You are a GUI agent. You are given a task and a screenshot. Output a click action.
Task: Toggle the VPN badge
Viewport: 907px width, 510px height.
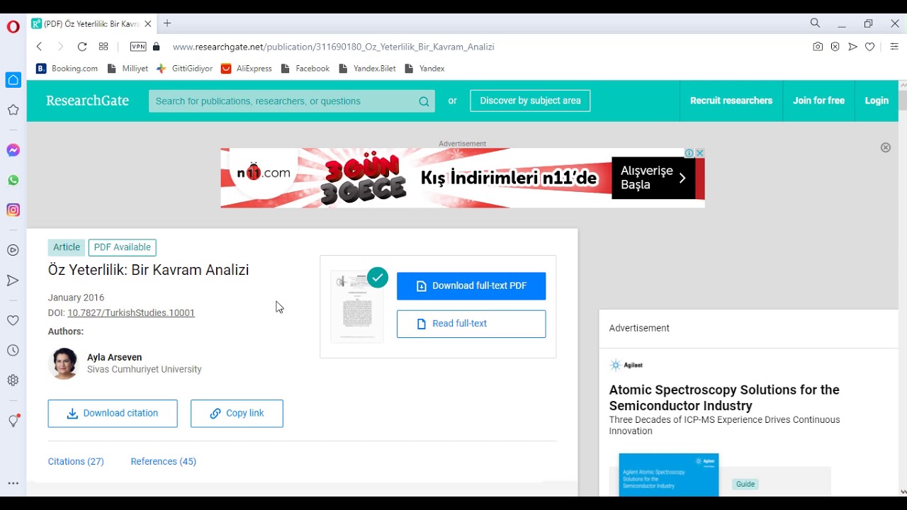coord(138,47)
